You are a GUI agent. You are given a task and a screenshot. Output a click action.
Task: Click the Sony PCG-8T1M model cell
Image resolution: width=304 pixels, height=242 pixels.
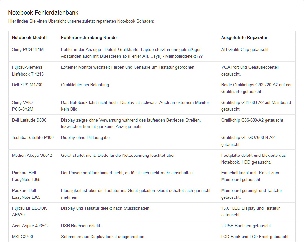point(28,49)
